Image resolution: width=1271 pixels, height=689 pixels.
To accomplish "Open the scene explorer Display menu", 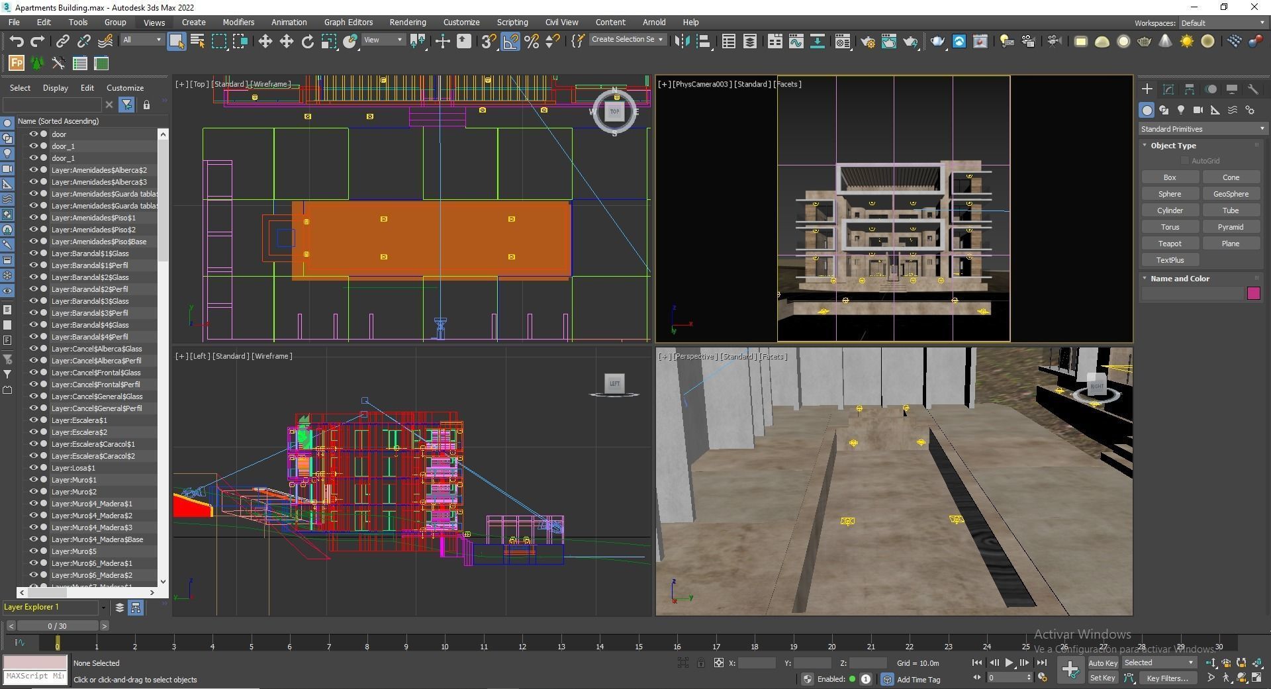I will click(x=56, y=88).
